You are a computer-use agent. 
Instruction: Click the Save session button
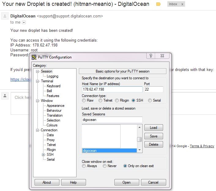coord(154,136)
